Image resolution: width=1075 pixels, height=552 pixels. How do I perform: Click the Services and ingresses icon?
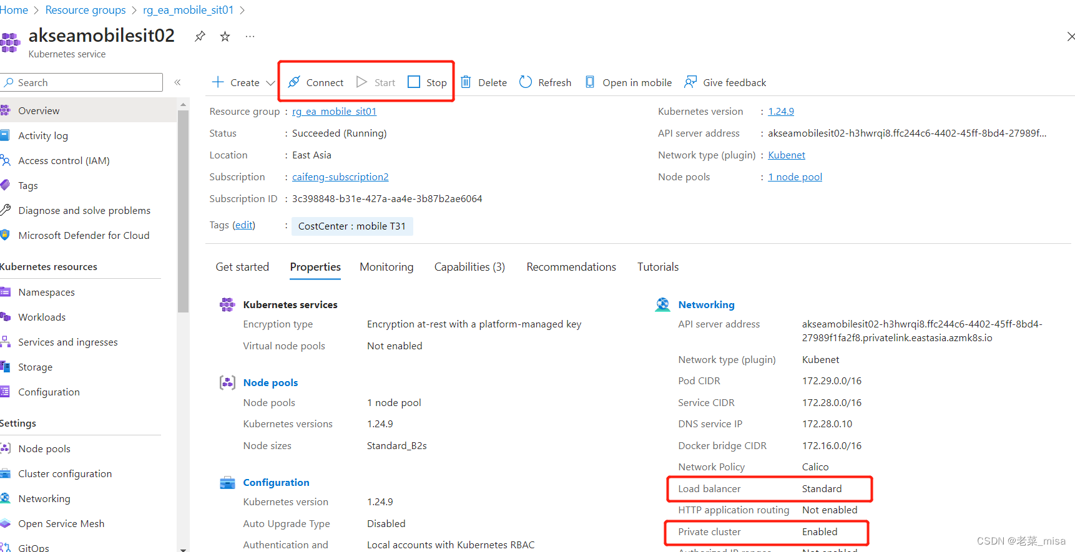[x=5, y=342]
